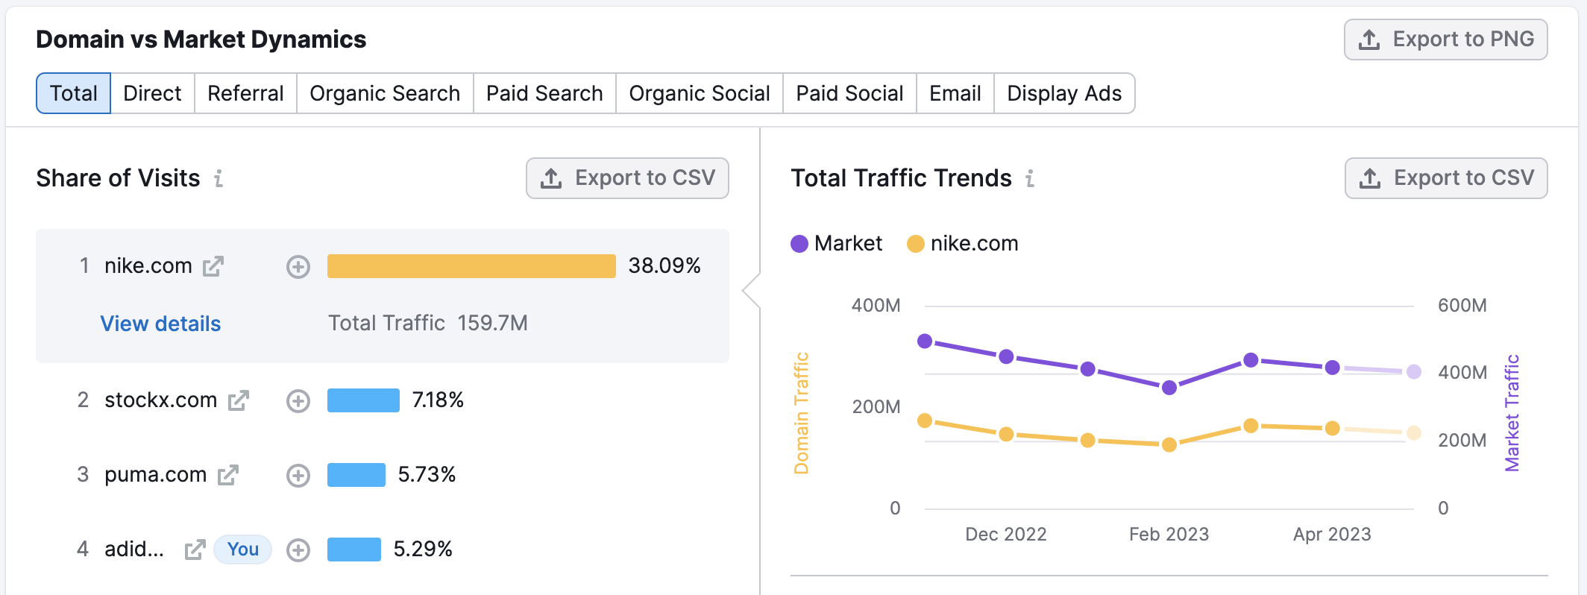Click the 38.09% share value
The width and height of the screenshot is (1587, 595).
(664, 266)
